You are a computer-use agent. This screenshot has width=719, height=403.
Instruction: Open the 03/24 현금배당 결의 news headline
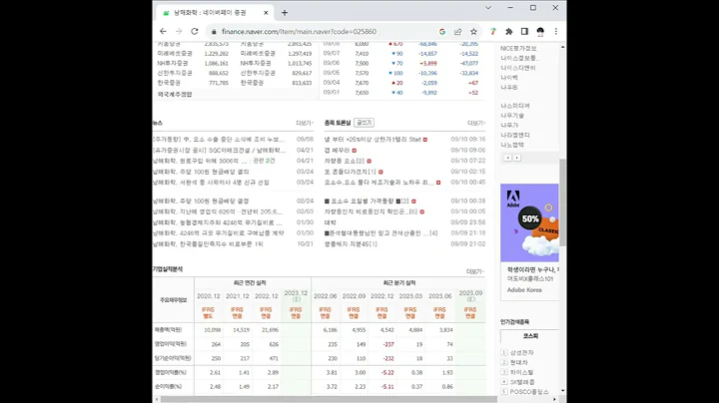pos(201,172)
